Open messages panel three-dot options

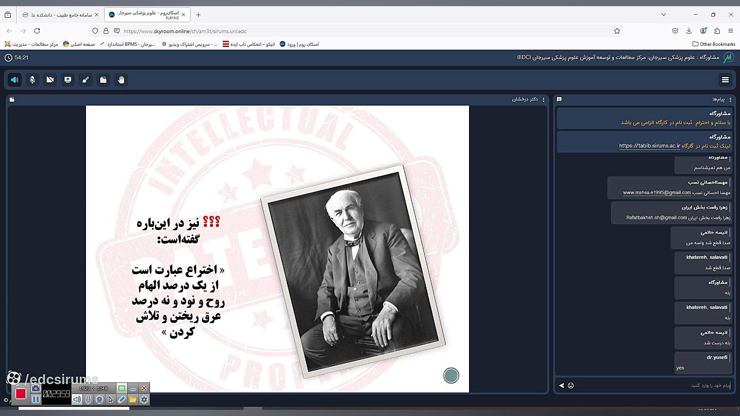[x=730, y=99]
